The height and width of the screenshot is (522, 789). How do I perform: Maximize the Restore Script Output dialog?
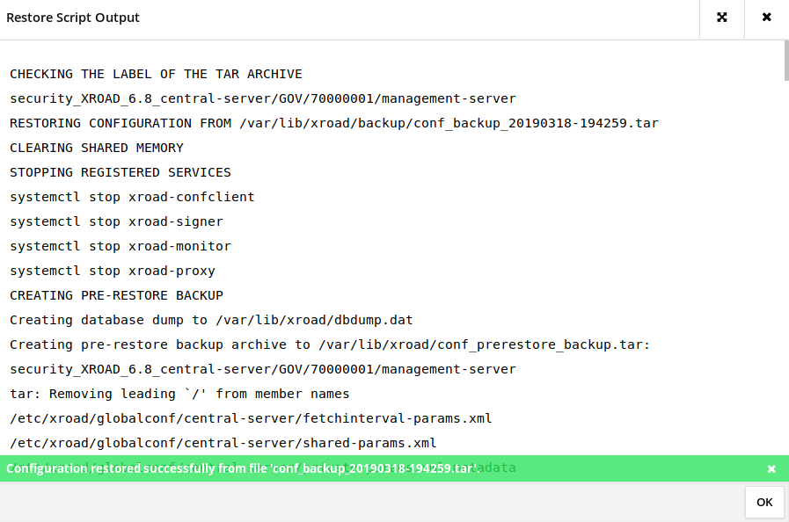point(722,18)
